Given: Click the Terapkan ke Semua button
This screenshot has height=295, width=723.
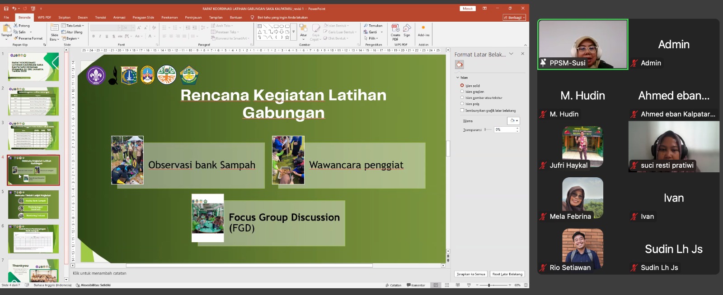Looking at the screenshot, I should (x=470, y=274).
